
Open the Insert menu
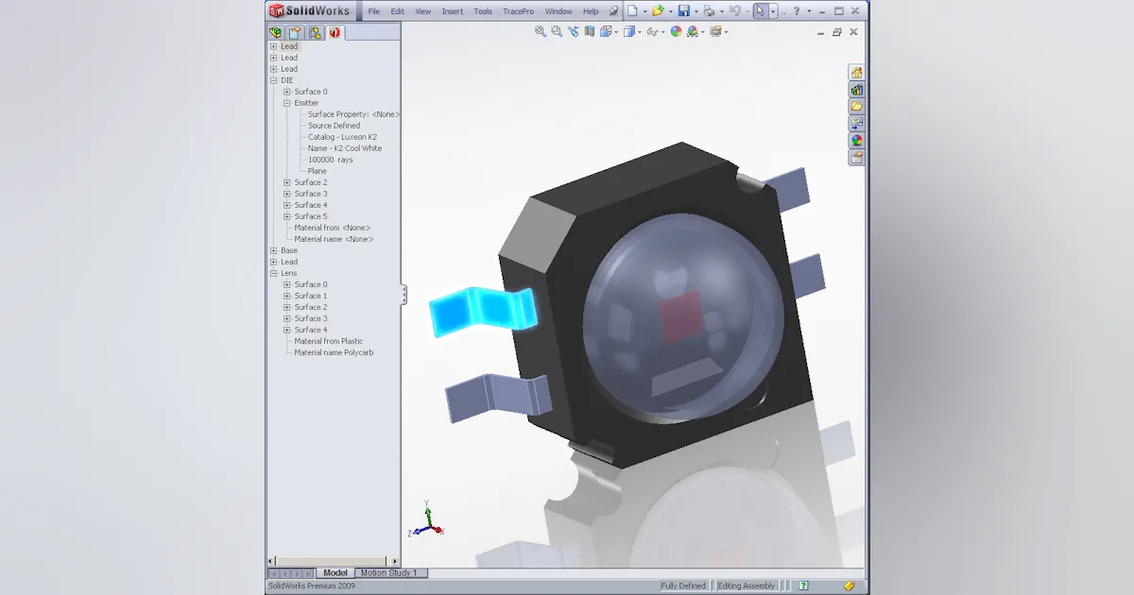[452, 10]
